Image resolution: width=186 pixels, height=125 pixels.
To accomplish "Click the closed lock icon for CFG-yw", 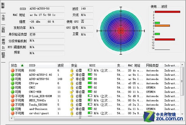I will [72, 83].
